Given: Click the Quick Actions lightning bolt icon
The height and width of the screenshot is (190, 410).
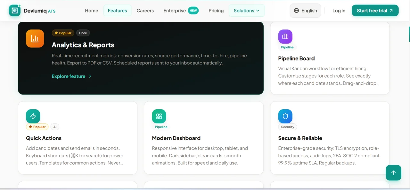Looking at the screenshot, I should point(33,116).
